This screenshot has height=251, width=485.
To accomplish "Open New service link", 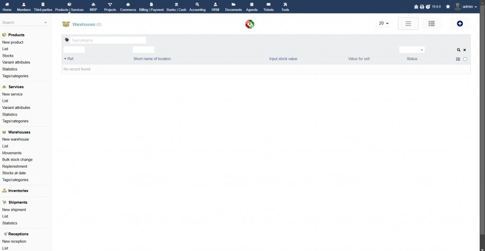I will pyautogui.click(x=12, y=94).
